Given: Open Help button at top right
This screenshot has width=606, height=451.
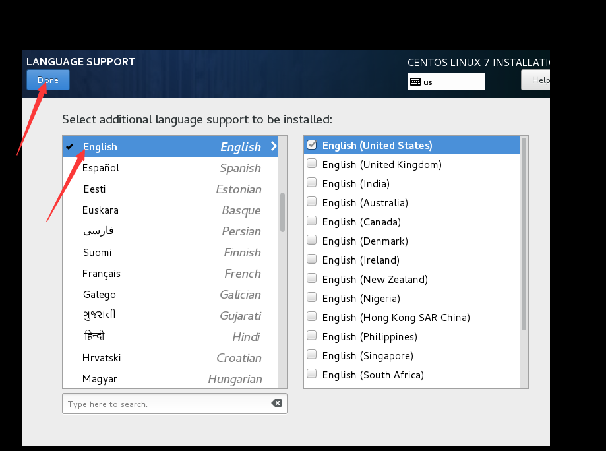Looking at the screenshot, I should (535, 80).
